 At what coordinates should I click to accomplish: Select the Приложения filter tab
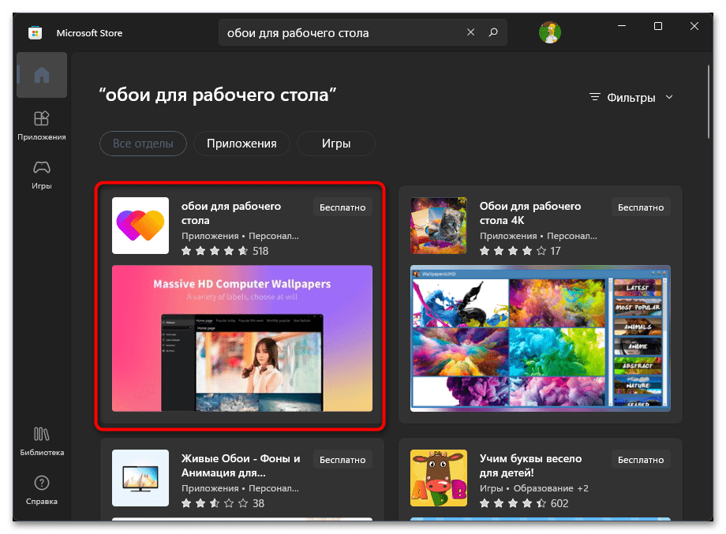click(x=241, y=144)
